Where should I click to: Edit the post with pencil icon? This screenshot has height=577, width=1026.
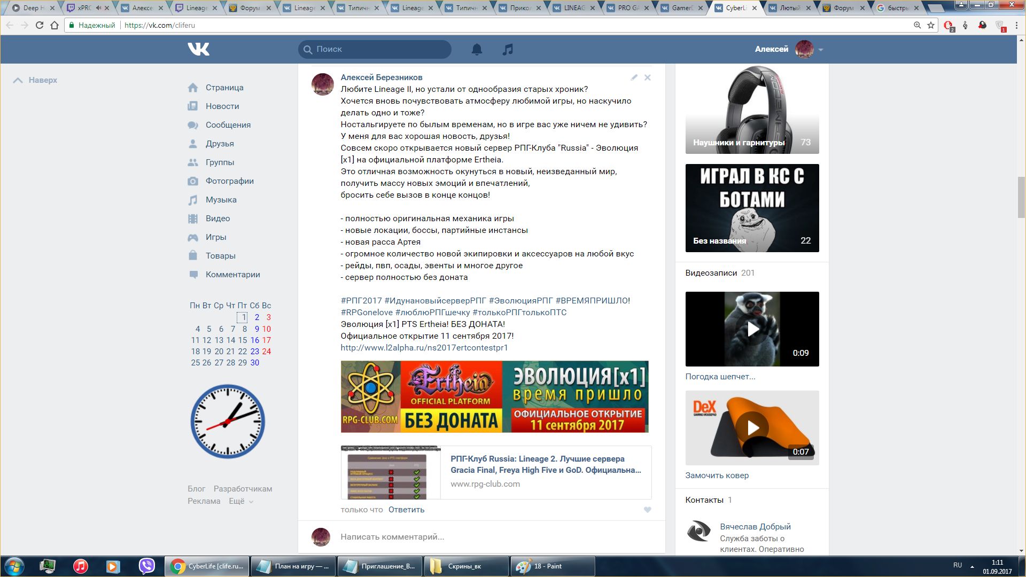click(x=634, y=77)
